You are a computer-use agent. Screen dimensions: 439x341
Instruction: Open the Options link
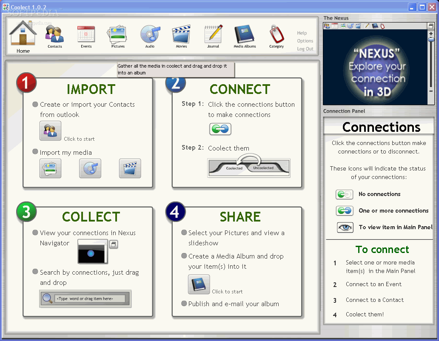tap(305, 41)
